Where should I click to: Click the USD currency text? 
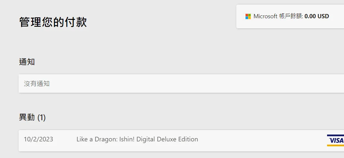coord(323,16)
